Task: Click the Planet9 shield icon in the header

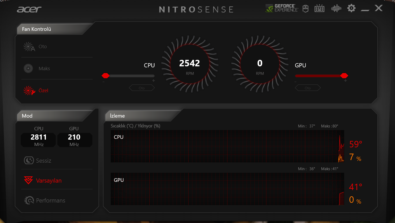Action: [x=306, y=9]
